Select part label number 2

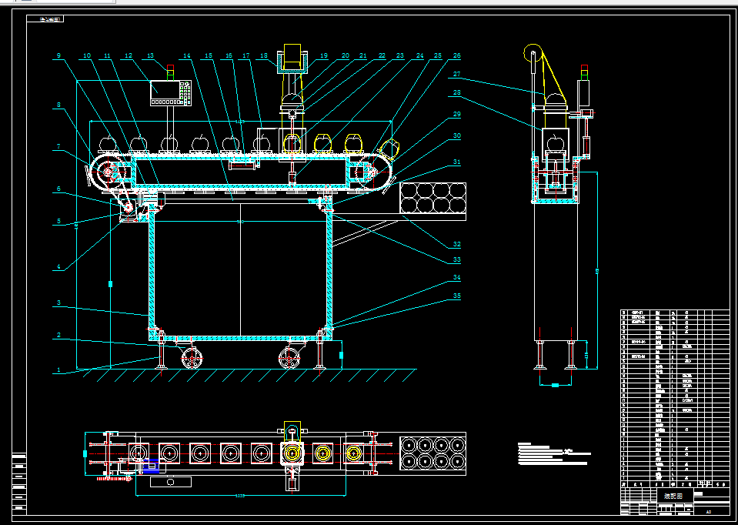[x=58, y=336]
